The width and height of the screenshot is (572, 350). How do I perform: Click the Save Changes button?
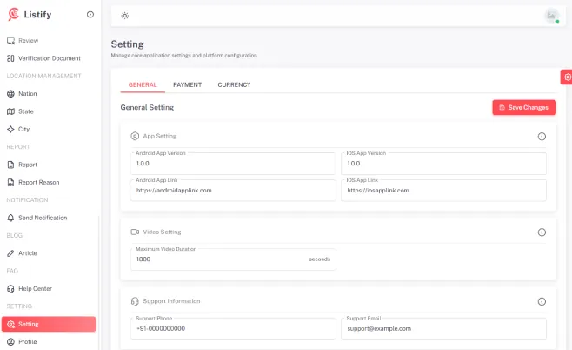(x=524, y=107)
